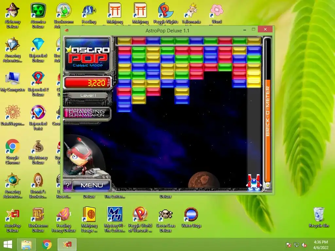Open the Amazing Adventures globe icon near the bottom
The width and height of the screenshot is (335, 251).
(x=13, y=185)
